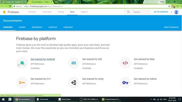Open Unity API Reference link
182x102 pixels.
(89, 84)
